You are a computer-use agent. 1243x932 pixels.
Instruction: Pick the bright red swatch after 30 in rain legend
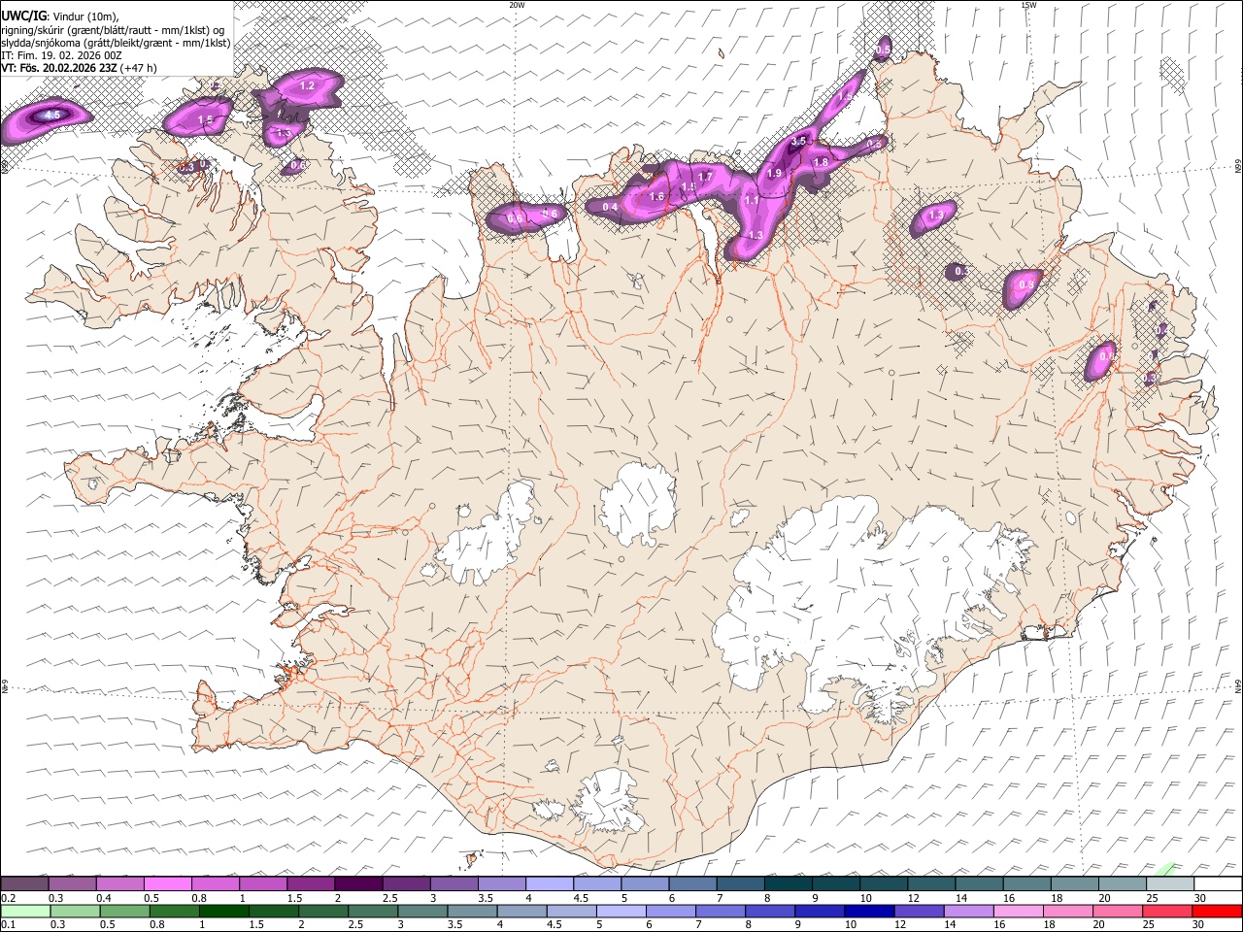[x=1216, y=912]
